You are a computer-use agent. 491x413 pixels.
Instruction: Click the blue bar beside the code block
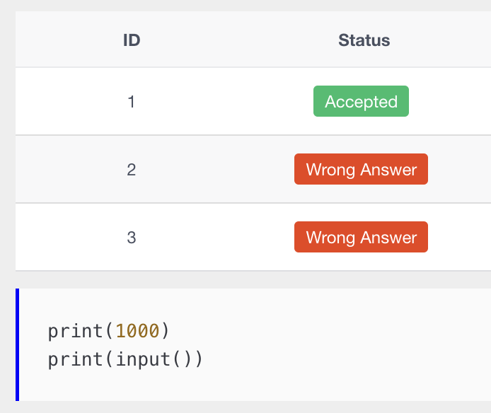(17, 344)
